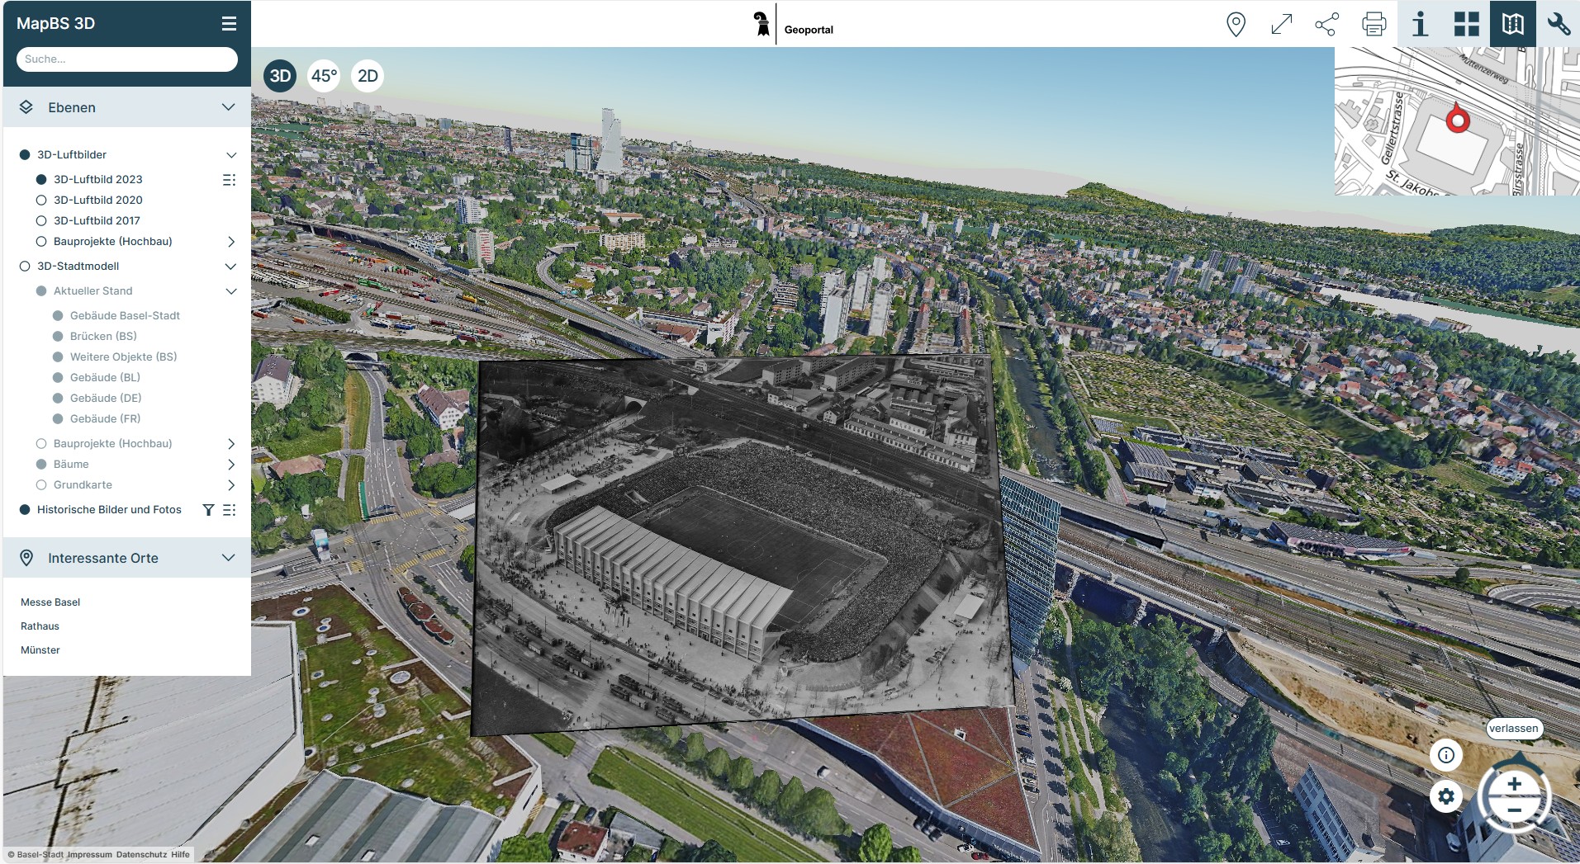Switch to 45° oblique view
This screenshot has height=864, width=1580.
(324, 76)
